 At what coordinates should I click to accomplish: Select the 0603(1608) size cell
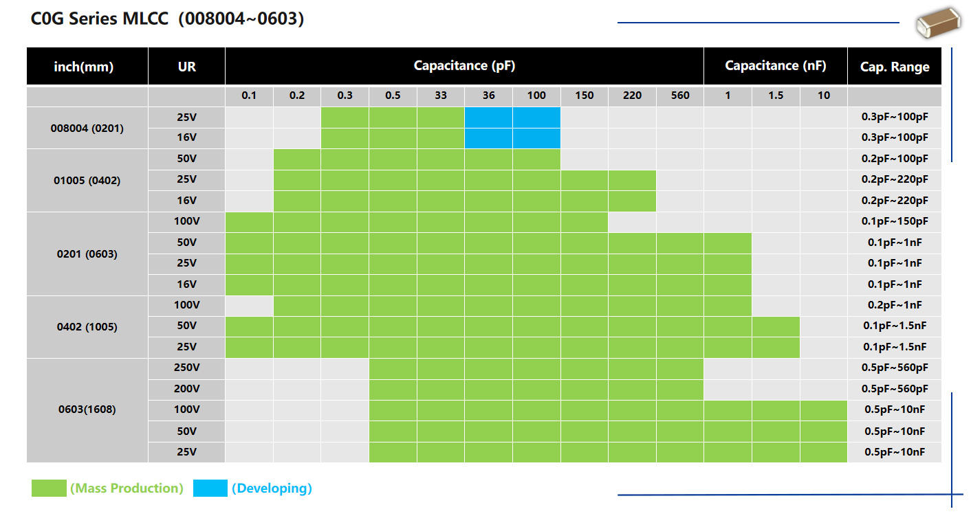(87, 410)
